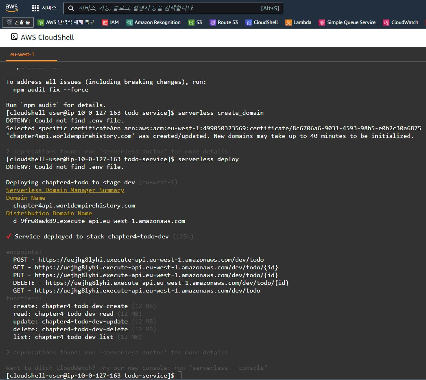426x380 pixels.
Task: Click the 'Want to ditch CloudWatch?' line
Action: [137, 368]
